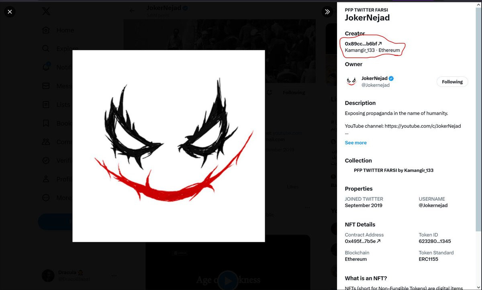Click the What is an NFT? heading

[366, 278]
